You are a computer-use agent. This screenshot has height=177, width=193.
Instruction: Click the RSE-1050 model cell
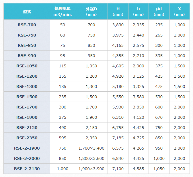27,66
